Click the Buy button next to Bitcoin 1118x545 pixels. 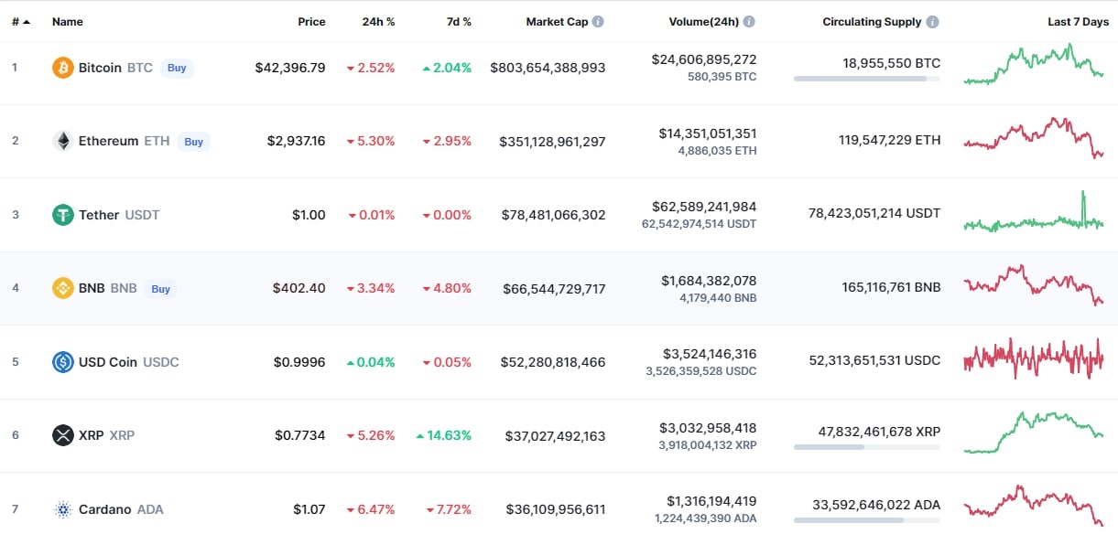pyautogui.click(x=177, y=68)
